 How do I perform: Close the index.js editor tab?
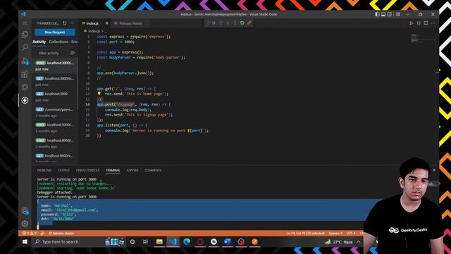[x=106, y=23]
